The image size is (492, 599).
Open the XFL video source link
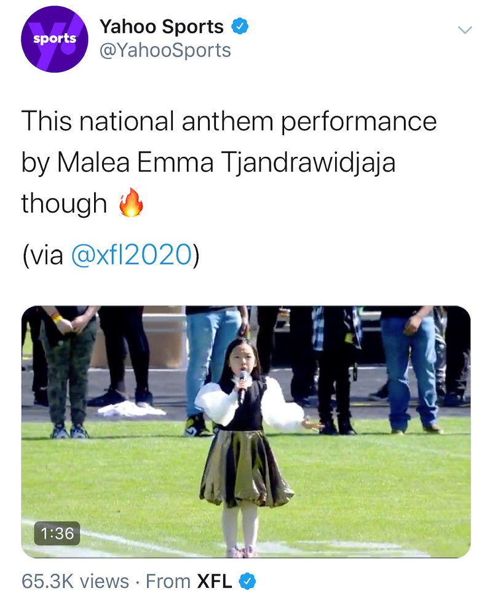click(214, 581)
